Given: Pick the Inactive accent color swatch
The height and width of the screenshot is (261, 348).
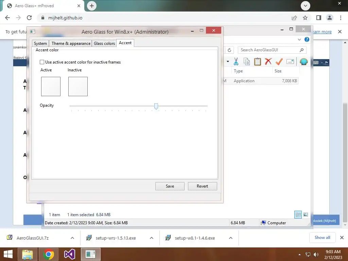Looking at the screenshot, I should coord(78,87).
